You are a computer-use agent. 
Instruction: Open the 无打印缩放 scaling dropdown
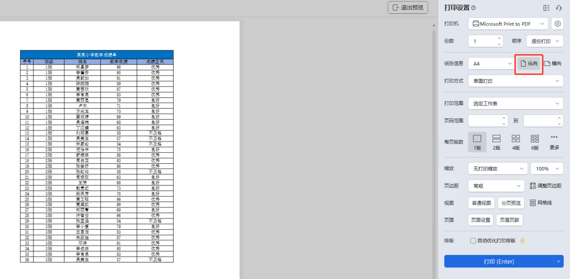(498, 169)
